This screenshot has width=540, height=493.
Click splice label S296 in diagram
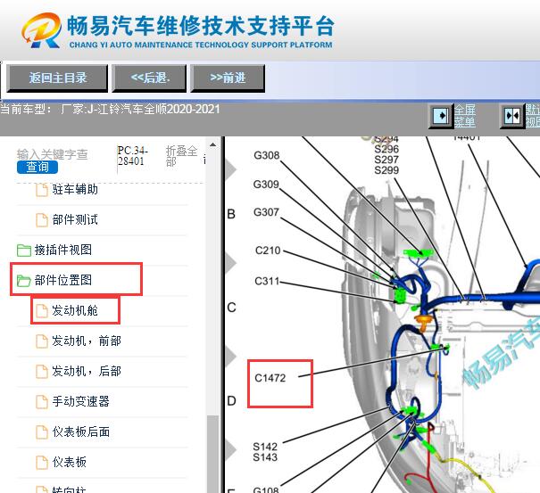tap(386, 149)
